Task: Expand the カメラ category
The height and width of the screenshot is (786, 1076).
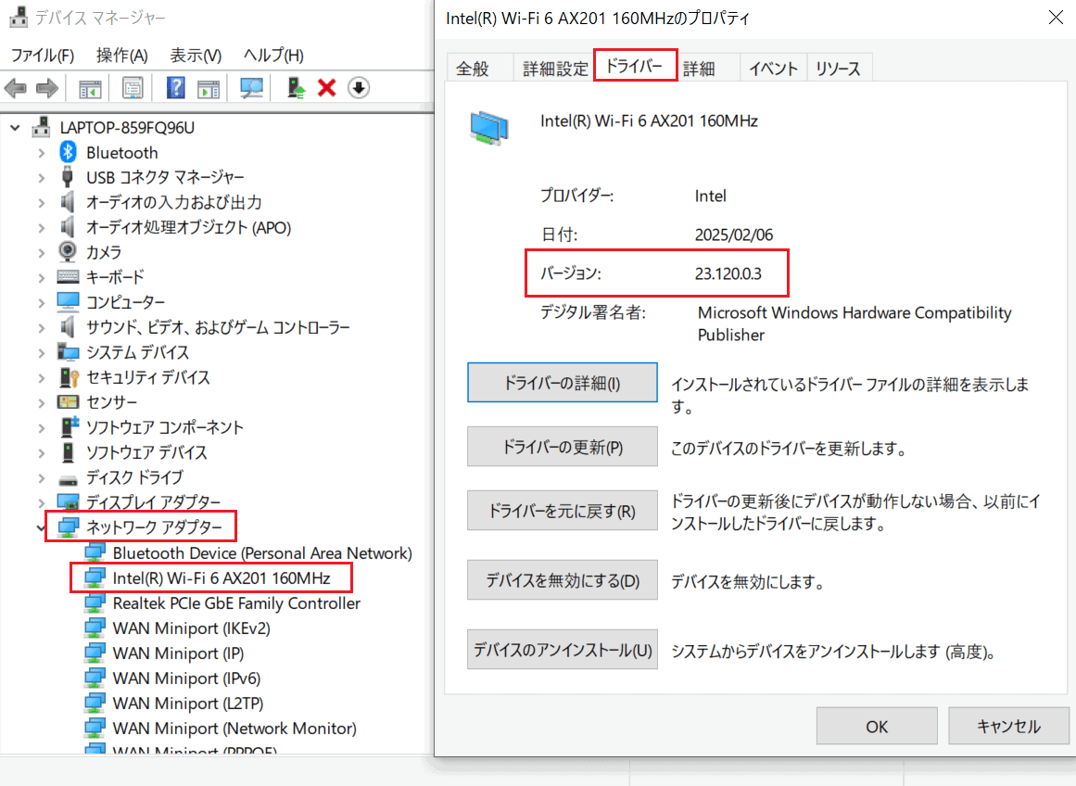Action: 41,253
